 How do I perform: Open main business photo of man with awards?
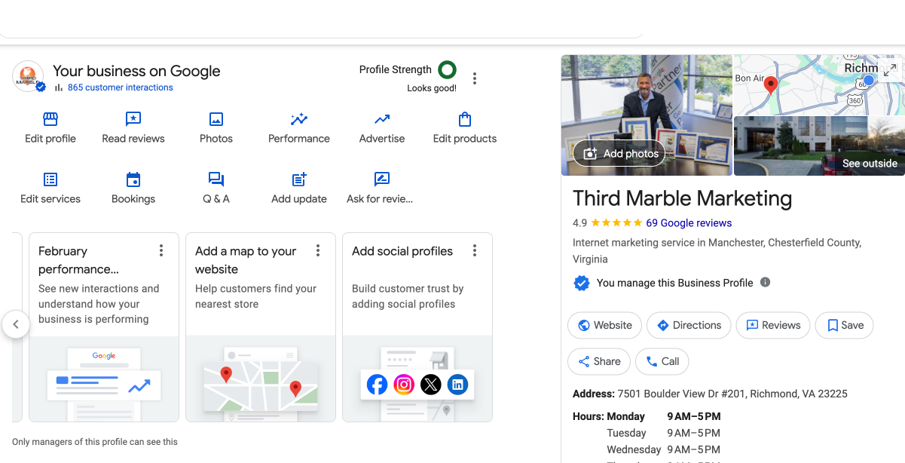point(647,115)
